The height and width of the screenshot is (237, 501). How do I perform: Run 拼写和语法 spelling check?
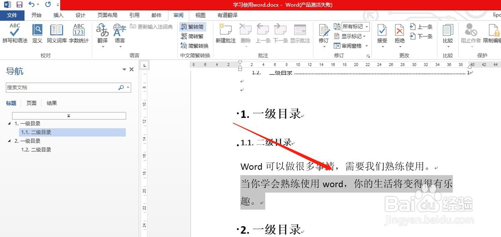(15, 33)
